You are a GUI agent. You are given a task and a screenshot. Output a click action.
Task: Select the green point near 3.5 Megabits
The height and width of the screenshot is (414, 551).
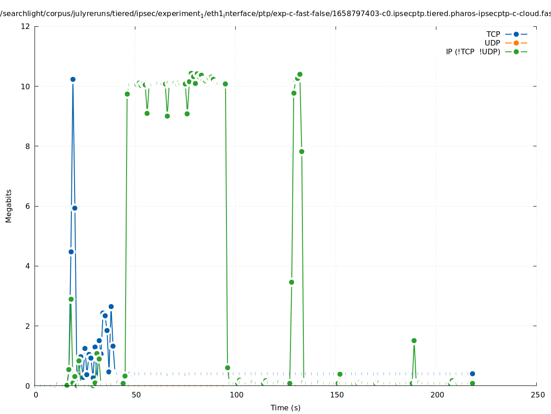click(291, 282)
